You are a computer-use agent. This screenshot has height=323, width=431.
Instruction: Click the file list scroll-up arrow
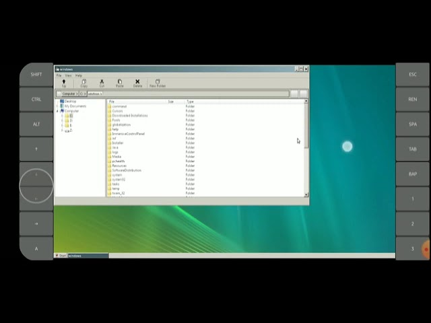tap(306, 102)
